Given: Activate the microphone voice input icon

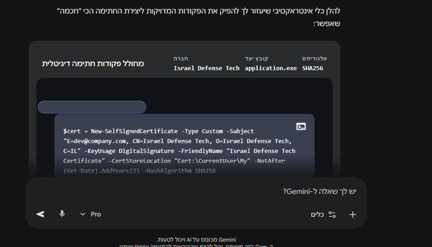Looking at the screenshot, I should click(62, 214).
